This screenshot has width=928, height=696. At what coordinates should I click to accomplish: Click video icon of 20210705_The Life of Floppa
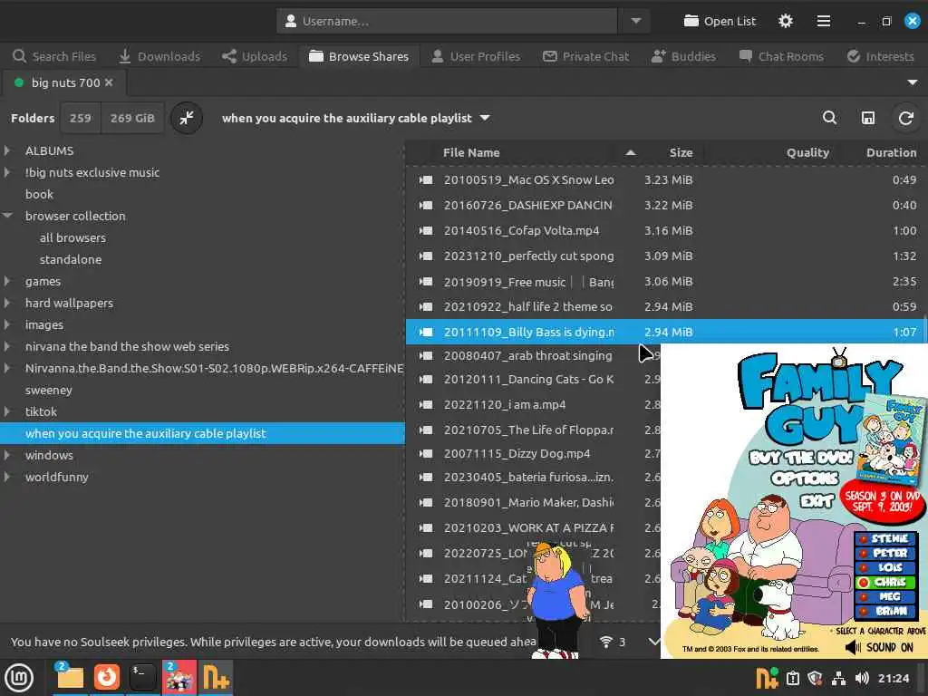[x=426, y=430]
